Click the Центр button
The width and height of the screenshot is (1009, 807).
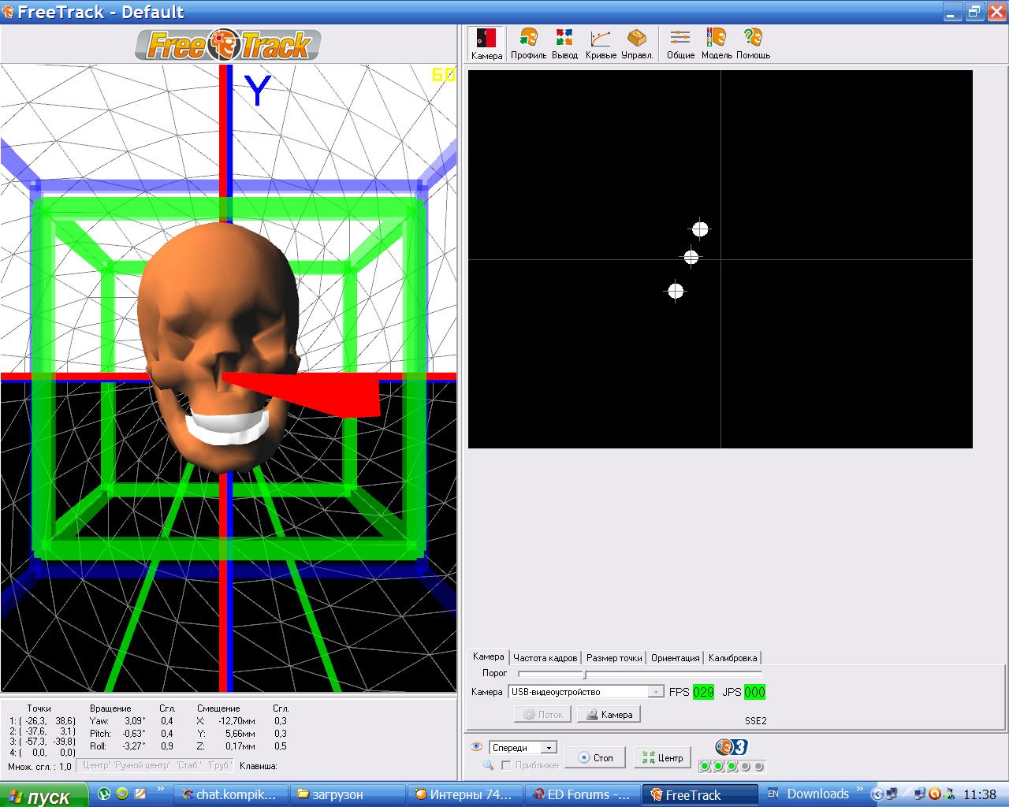(662, 757)
